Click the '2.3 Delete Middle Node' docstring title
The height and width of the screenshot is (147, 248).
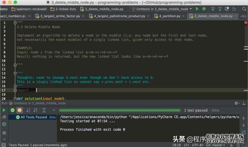pos(38,27)
